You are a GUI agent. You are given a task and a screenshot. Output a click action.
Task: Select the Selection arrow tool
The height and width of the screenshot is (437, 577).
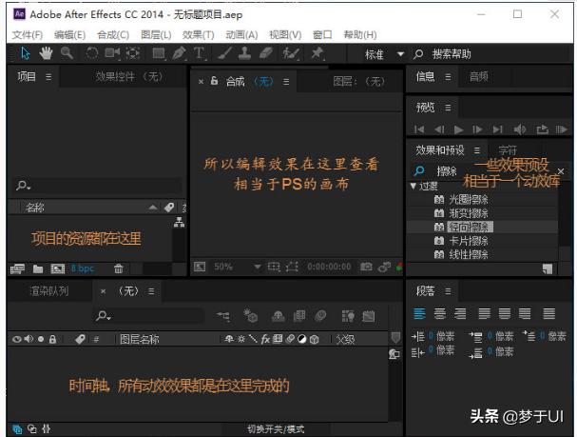point(25,53)
